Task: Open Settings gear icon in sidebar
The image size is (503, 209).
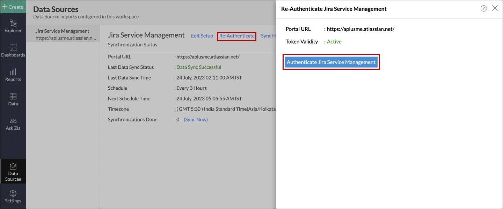Action: click(x=13, y=196)
